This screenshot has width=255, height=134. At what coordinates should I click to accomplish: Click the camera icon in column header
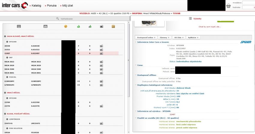coord(101,26)
